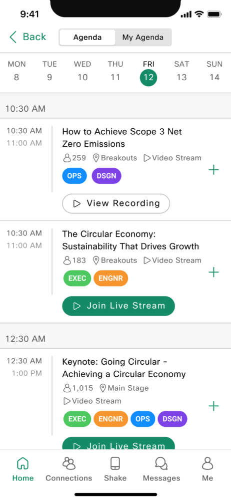The width and height of the screenshot is (231, 501).
Task: Tap the Home icon in bottom bar
Action: pos(22,463)
